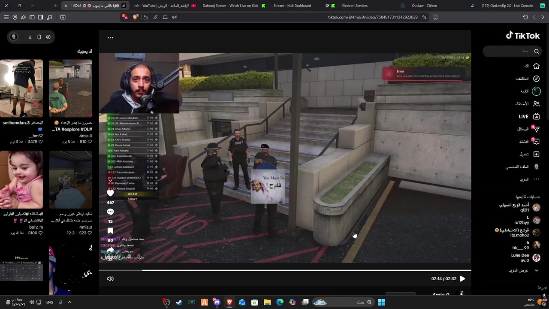Open comments via speech bubble icon

[110, 212]
